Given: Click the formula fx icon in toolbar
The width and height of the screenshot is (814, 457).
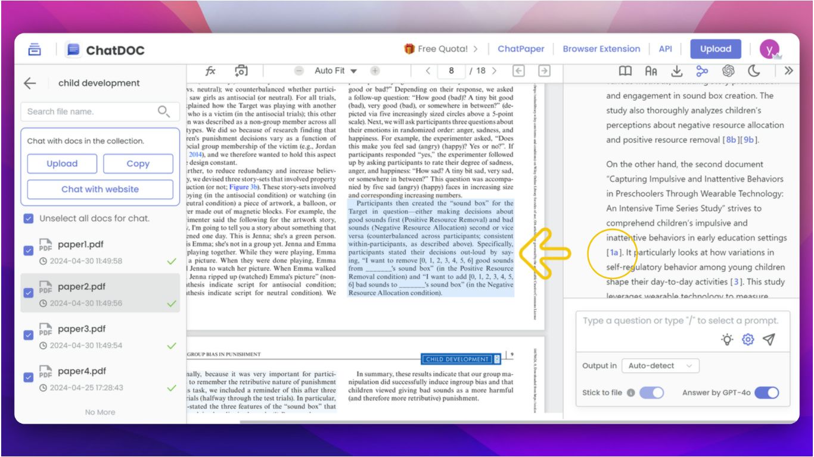Looking at the screenshot, I should click(210, 71).
